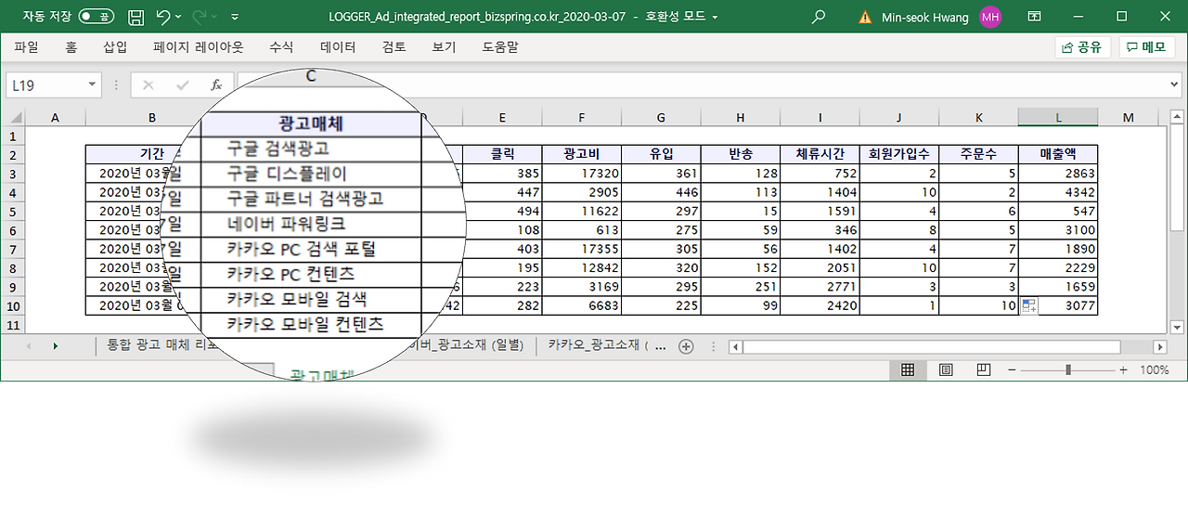
Task: Click horizontal scrollbar left arrow
Action: point(735,347)
